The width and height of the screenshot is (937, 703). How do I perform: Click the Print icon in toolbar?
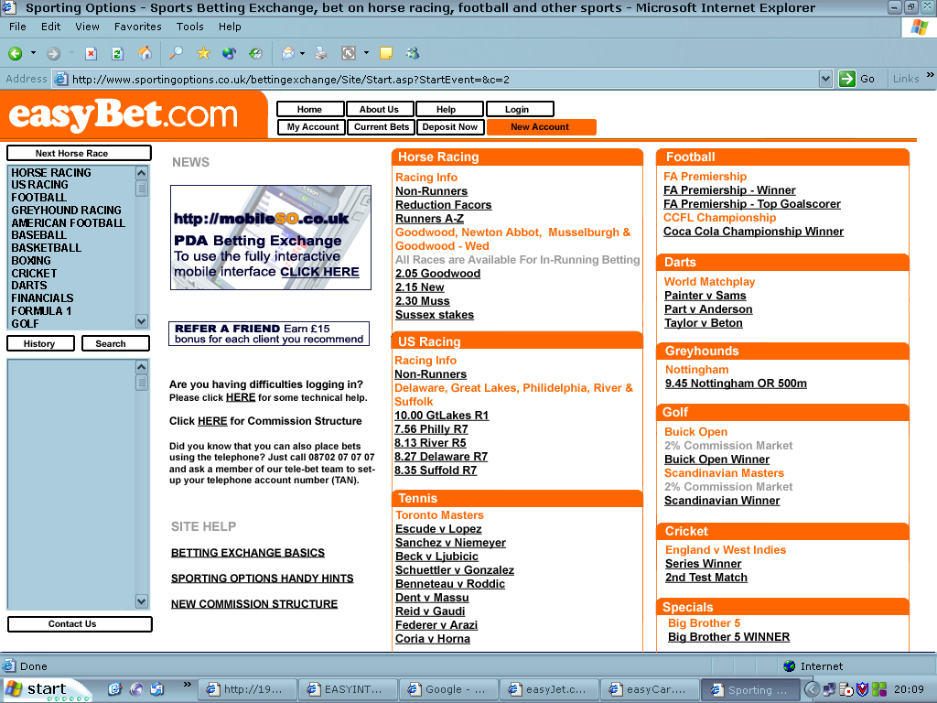pyautogui.click(x=321, y=53)
